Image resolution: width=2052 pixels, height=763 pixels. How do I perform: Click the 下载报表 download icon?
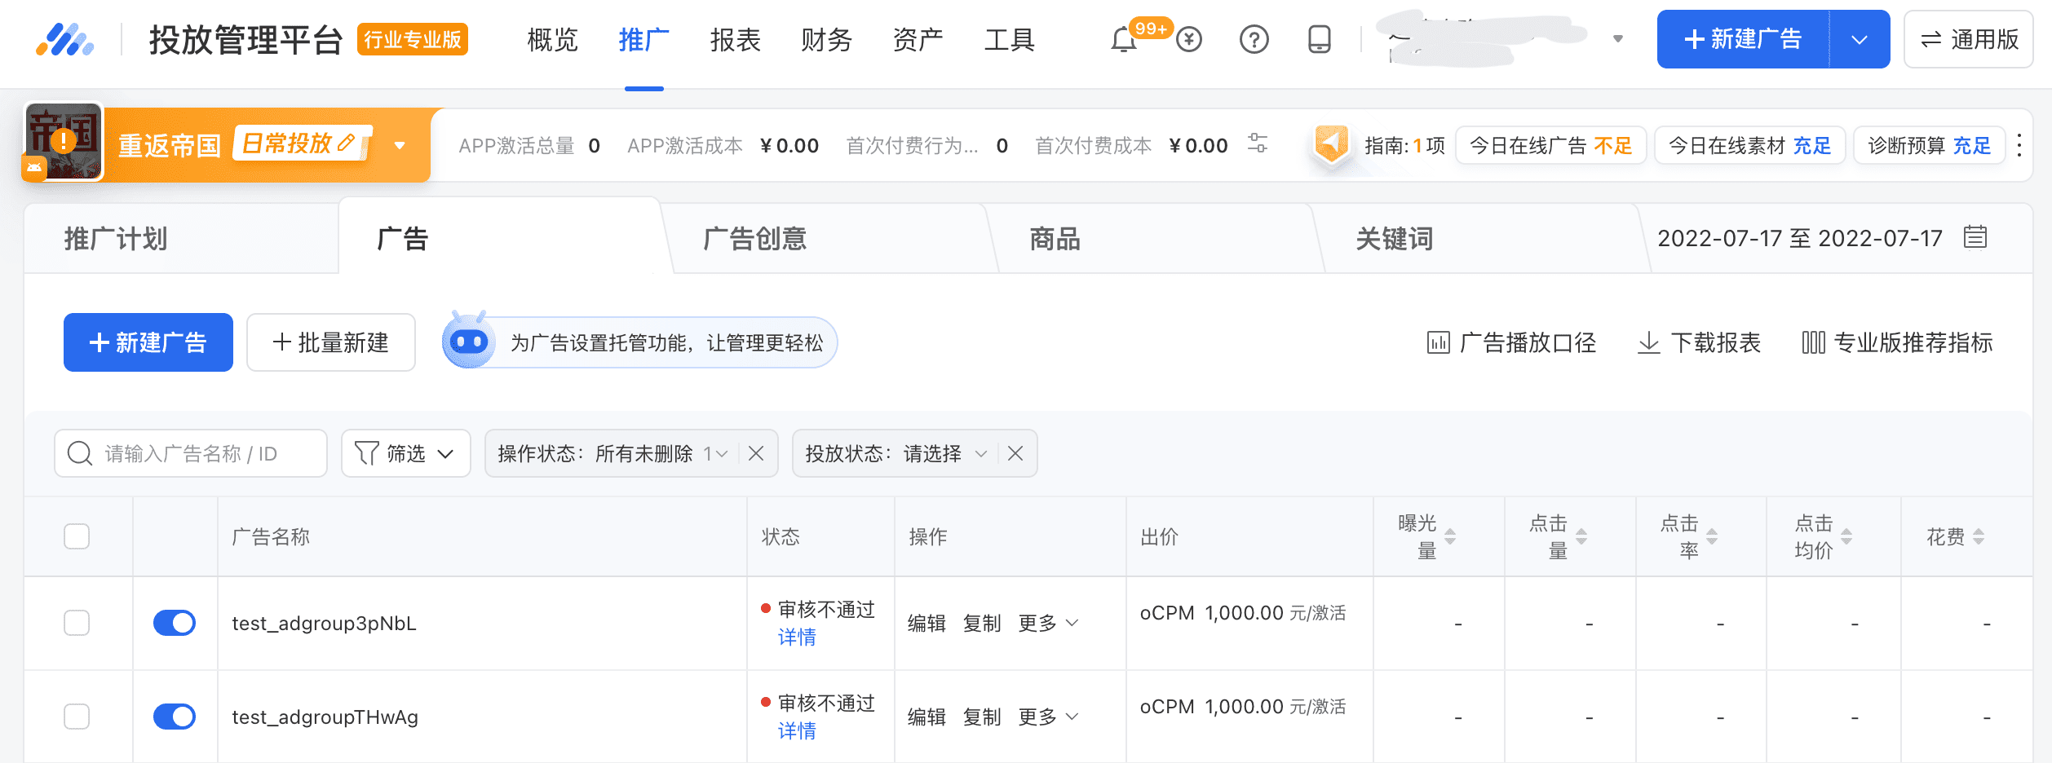tap(1648, 342)
